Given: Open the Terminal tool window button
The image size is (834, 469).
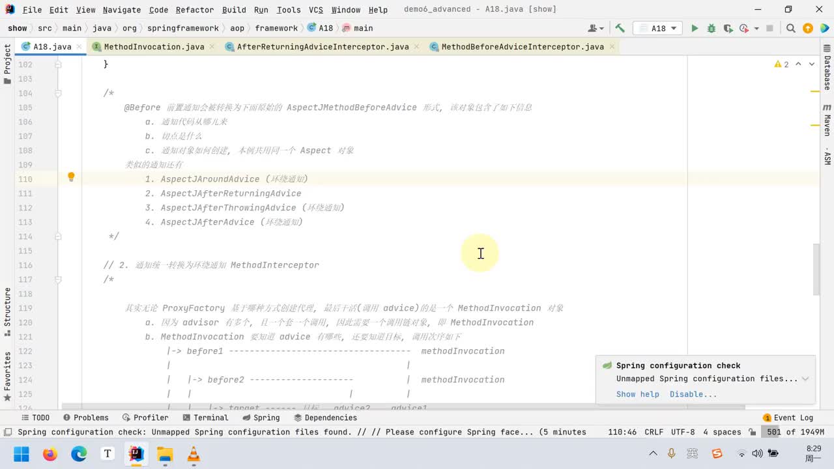Looking at the screenshot, I should tap(205, 418).
